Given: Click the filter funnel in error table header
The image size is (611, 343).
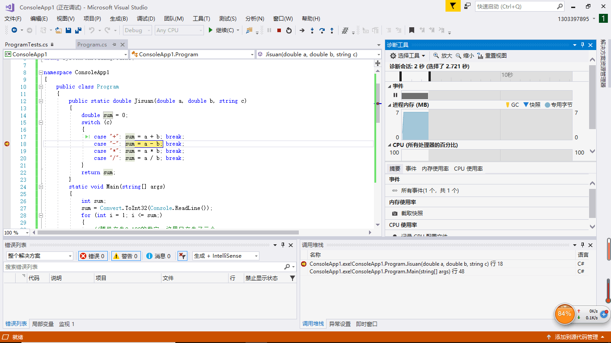Looking at the screenshot, I should tap(293, 278).
